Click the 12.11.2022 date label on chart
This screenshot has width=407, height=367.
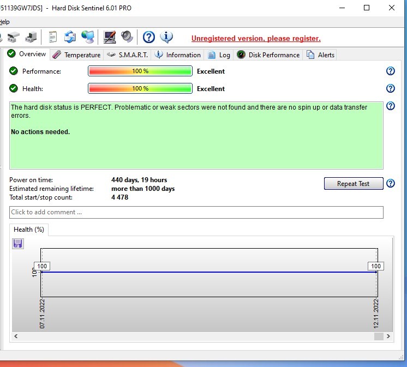[x=376, y=314]
